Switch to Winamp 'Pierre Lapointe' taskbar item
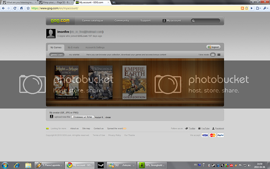The width and height of the screenshot is (270, 169). coord(49,165)
